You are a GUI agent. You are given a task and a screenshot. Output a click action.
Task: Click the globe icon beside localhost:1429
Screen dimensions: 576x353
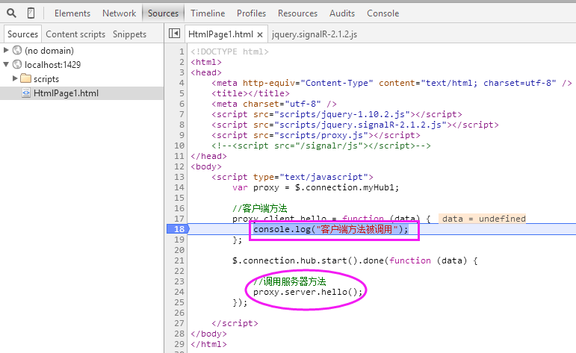coord(17,64)
